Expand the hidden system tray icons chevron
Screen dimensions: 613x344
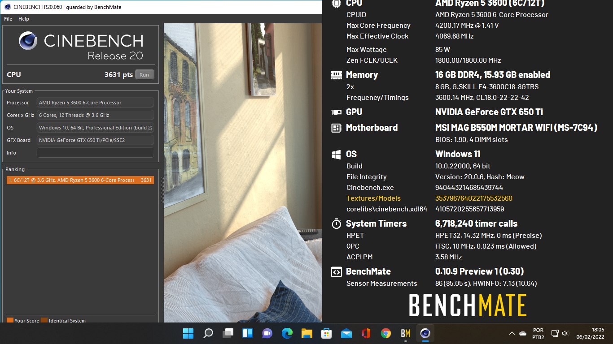[x=512, y=333]
